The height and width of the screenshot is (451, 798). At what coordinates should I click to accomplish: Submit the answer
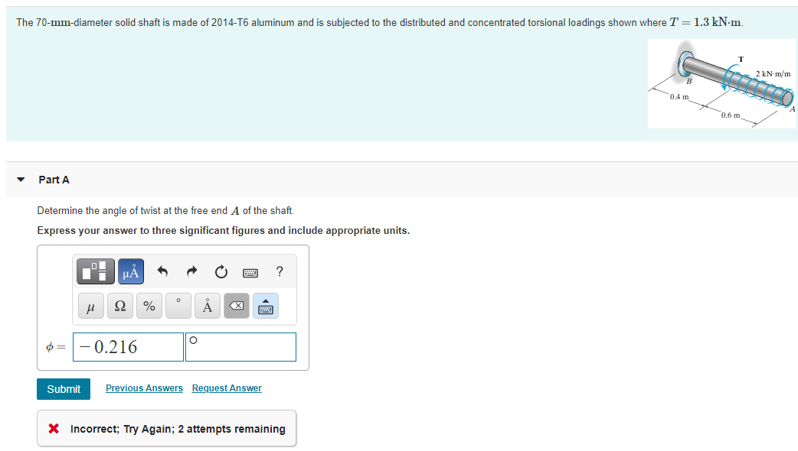point(64,389)
